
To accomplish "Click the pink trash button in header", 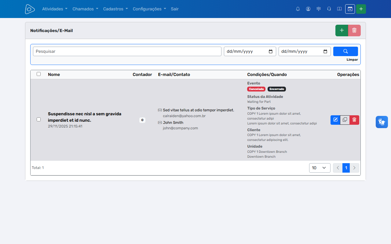I will tap(354, 30).
